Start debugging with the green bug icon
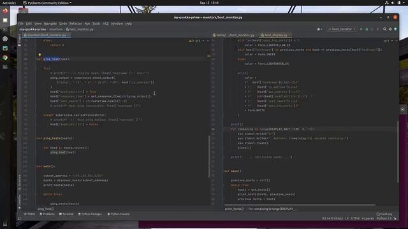Viewport: 408px width, 229px height. point(367,29)
